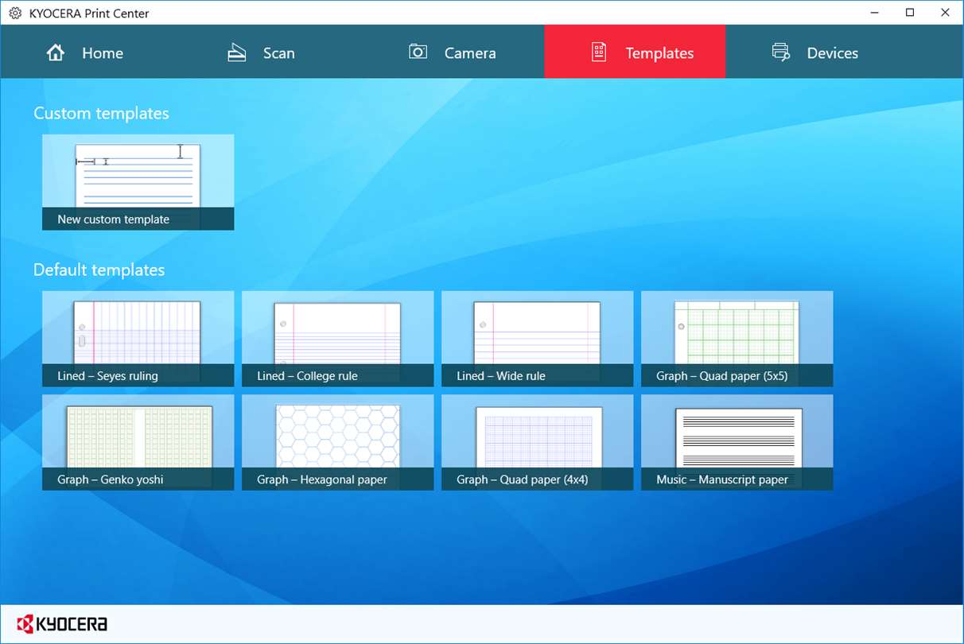The height and width of the screenshot is (644, 964).
Task: Select Graph – Quad paper (5x5) template
Action: point(737,339)
